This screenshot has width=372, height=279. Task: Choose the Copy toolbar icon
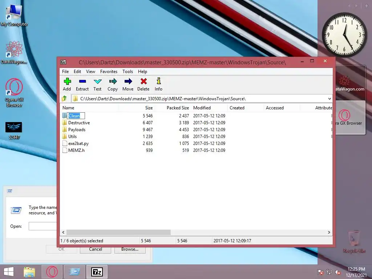(113, 82)
